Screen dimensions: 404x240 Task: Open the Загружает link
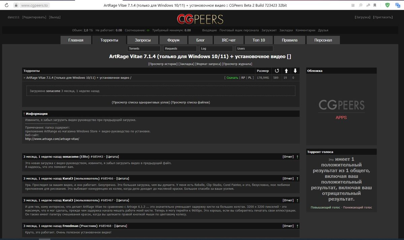pyautogui.click(x=269, y=30)
